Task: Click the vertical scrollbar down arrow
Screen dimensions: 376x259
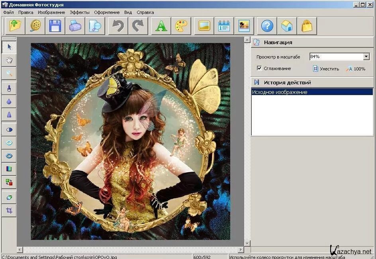Action: [x=247, y=243]
